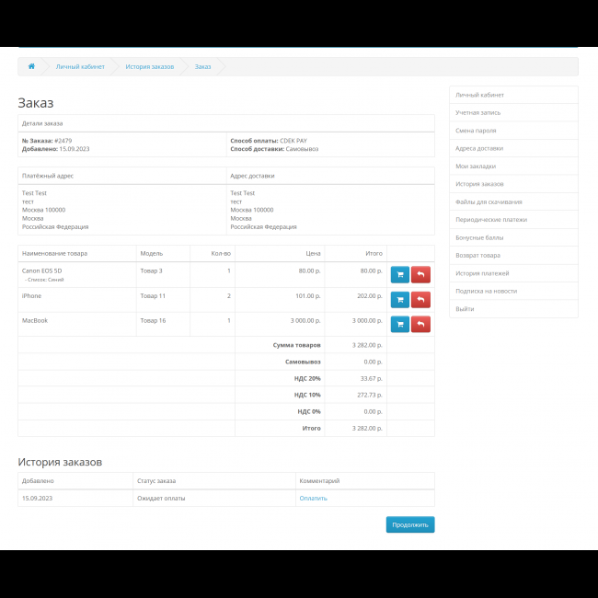Open Мои закладки sidebar item
598x598 pixels.
tap(476, 167)
